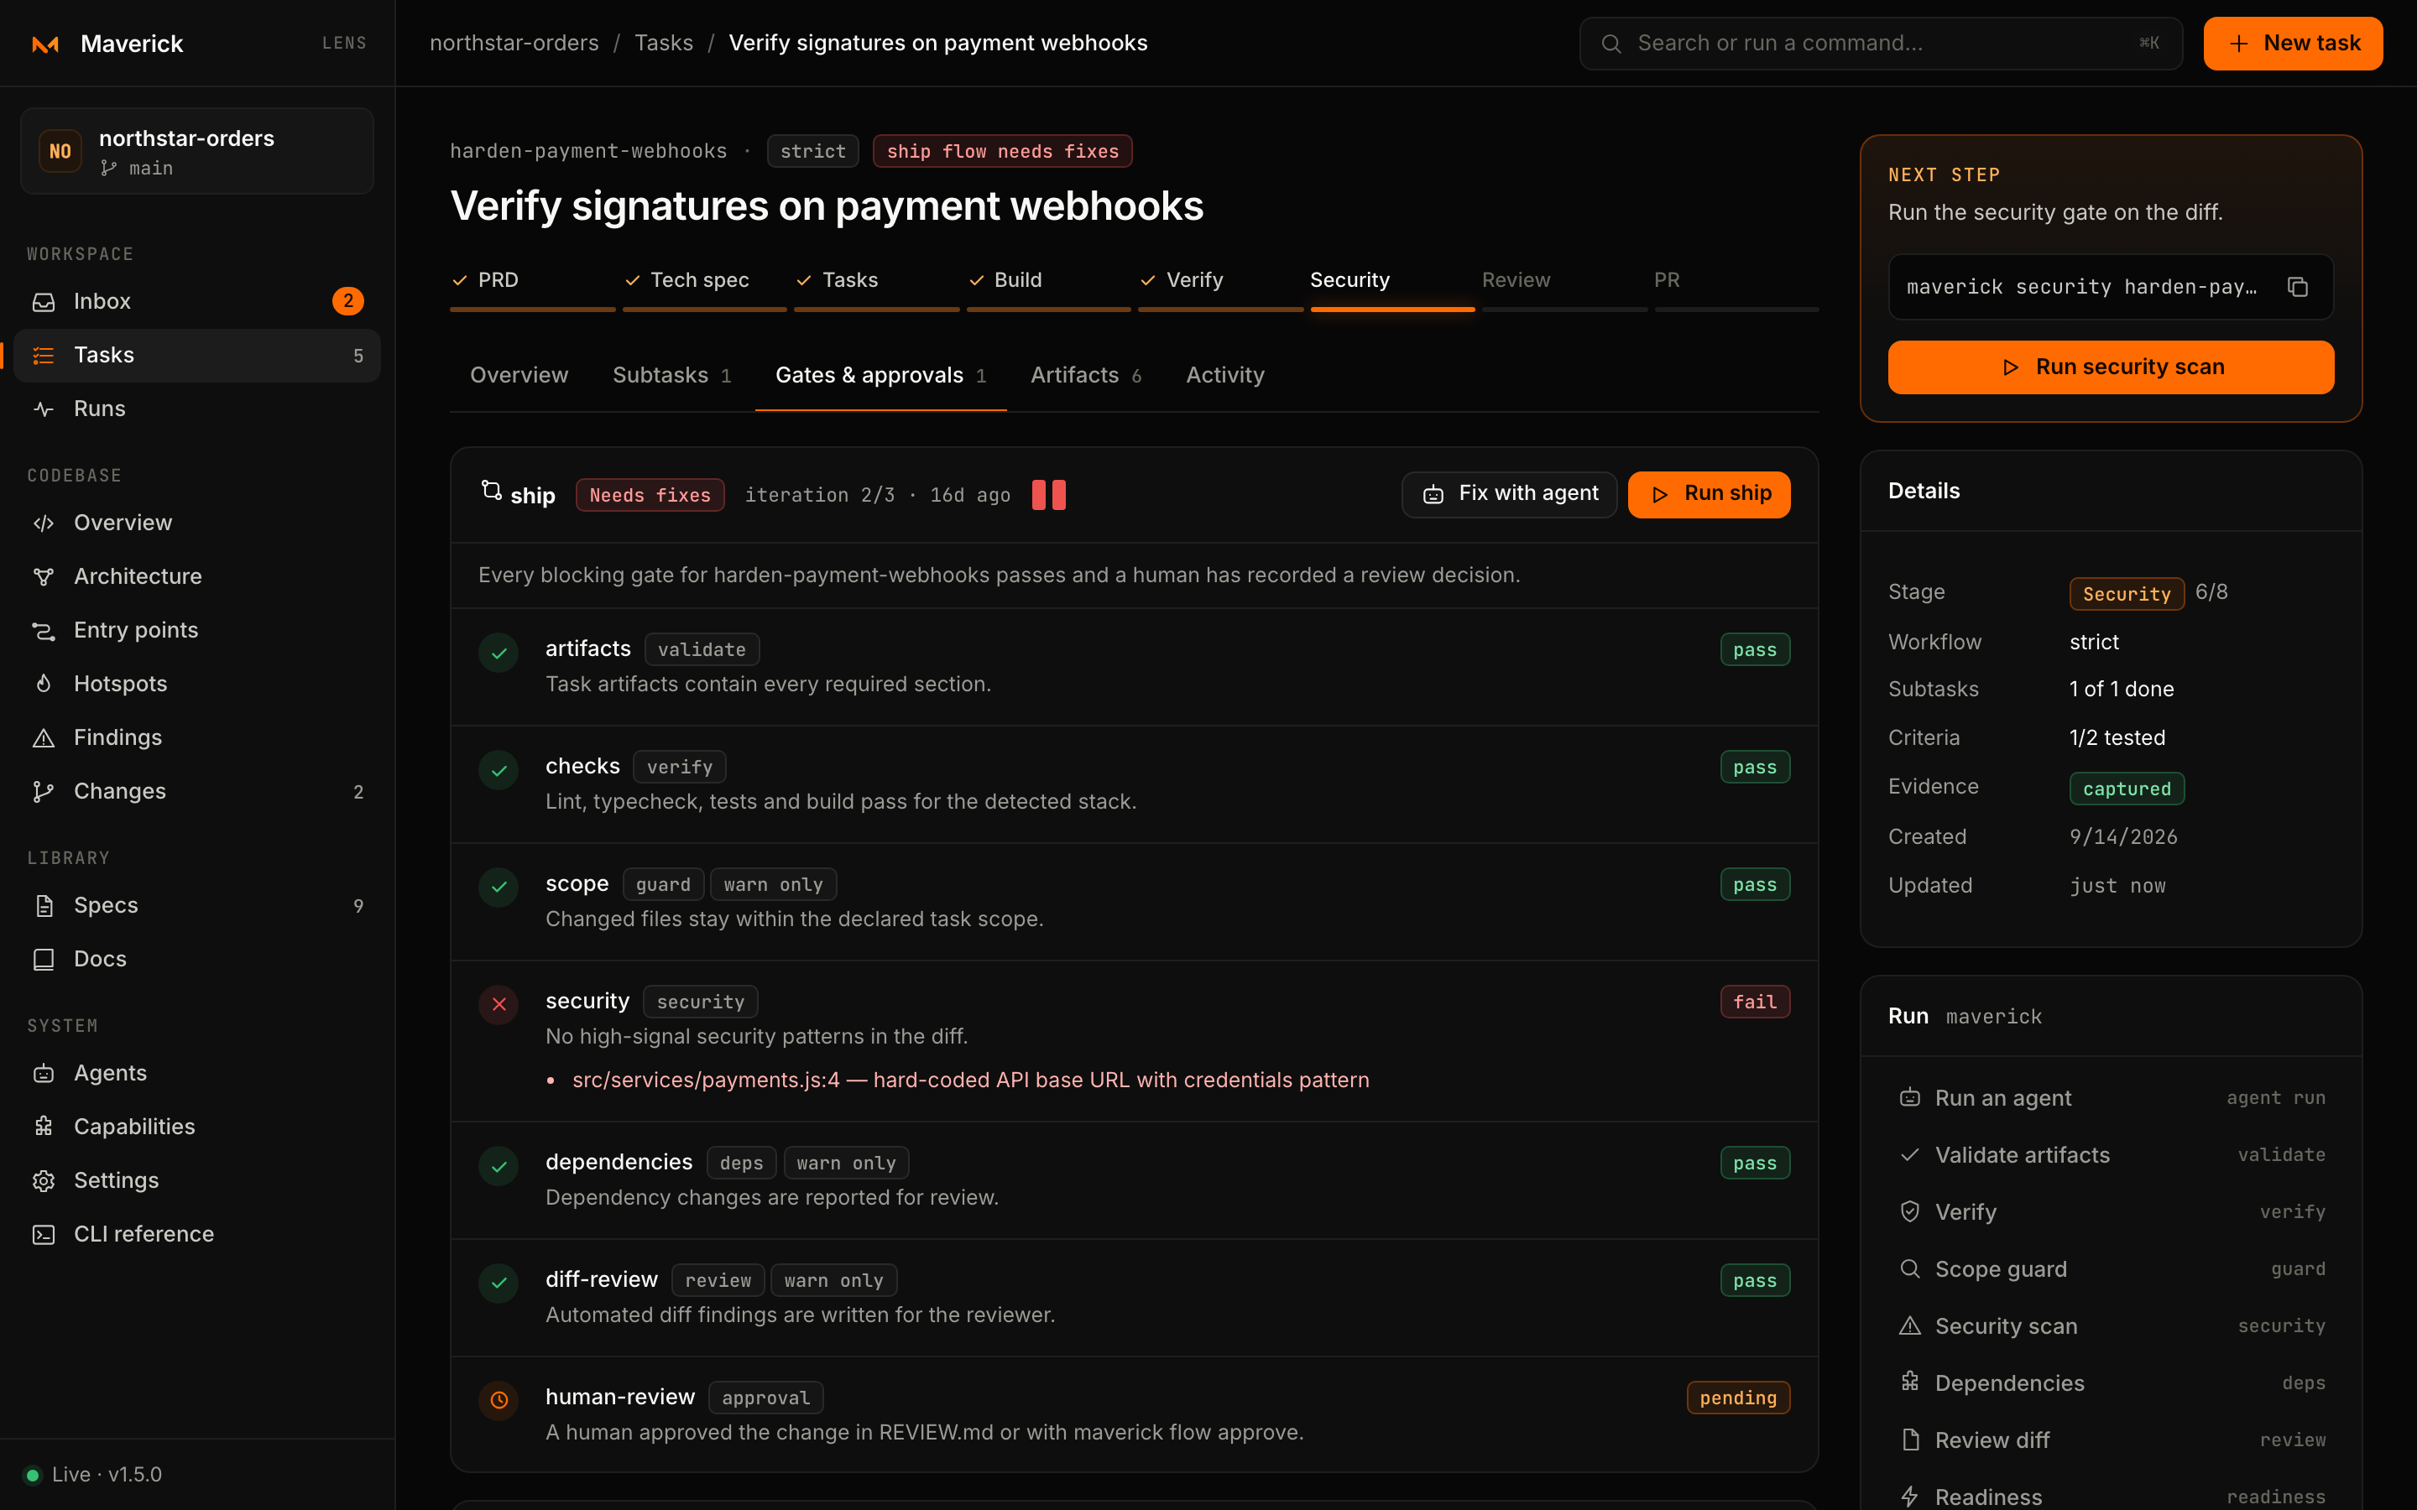Open Hotspots in codebase section
This screenshot has width=2417, height=1510.
(x=196, y=684)
